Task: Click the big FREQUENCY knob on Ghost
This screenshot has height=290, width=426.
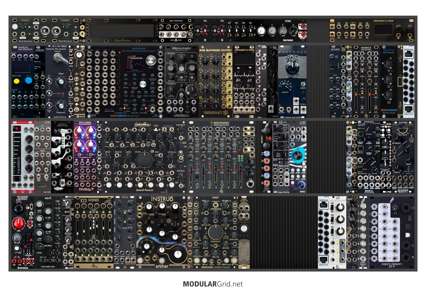Action: tap(215, 232)
